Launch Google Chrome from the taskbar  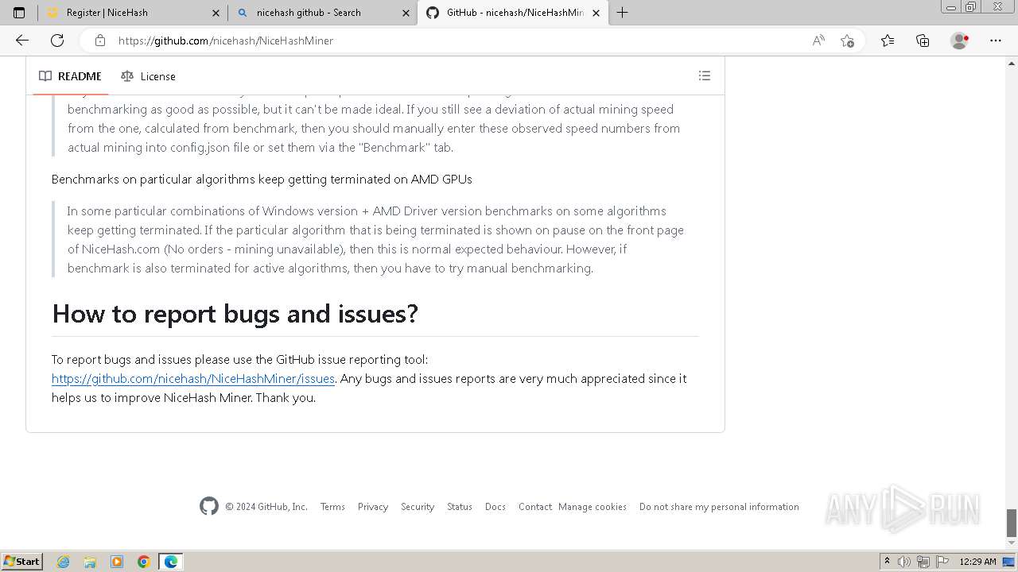tap(144, 562)
